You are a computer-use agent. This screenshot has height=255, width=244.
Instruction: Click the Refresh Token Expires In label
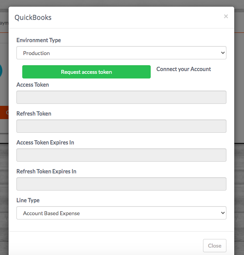(46, 171)
